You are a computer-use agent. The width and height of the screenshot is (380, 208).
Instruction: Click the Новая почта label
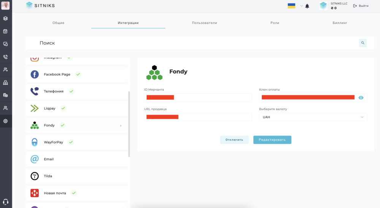tap(55, 193)
